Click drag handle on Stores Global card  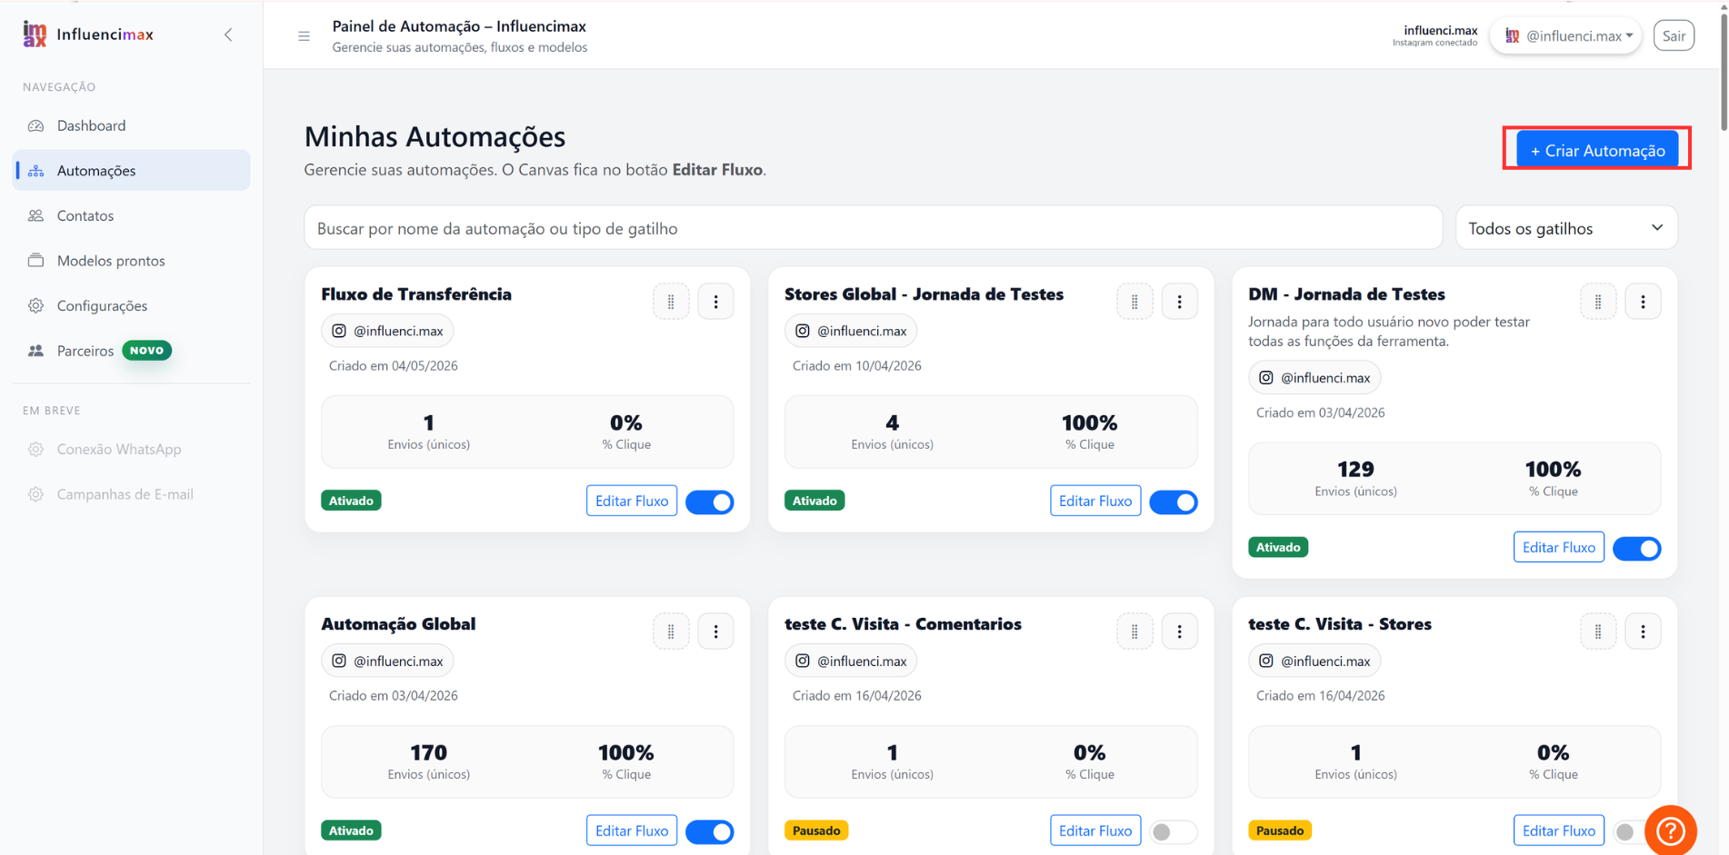click(1134, 302)
